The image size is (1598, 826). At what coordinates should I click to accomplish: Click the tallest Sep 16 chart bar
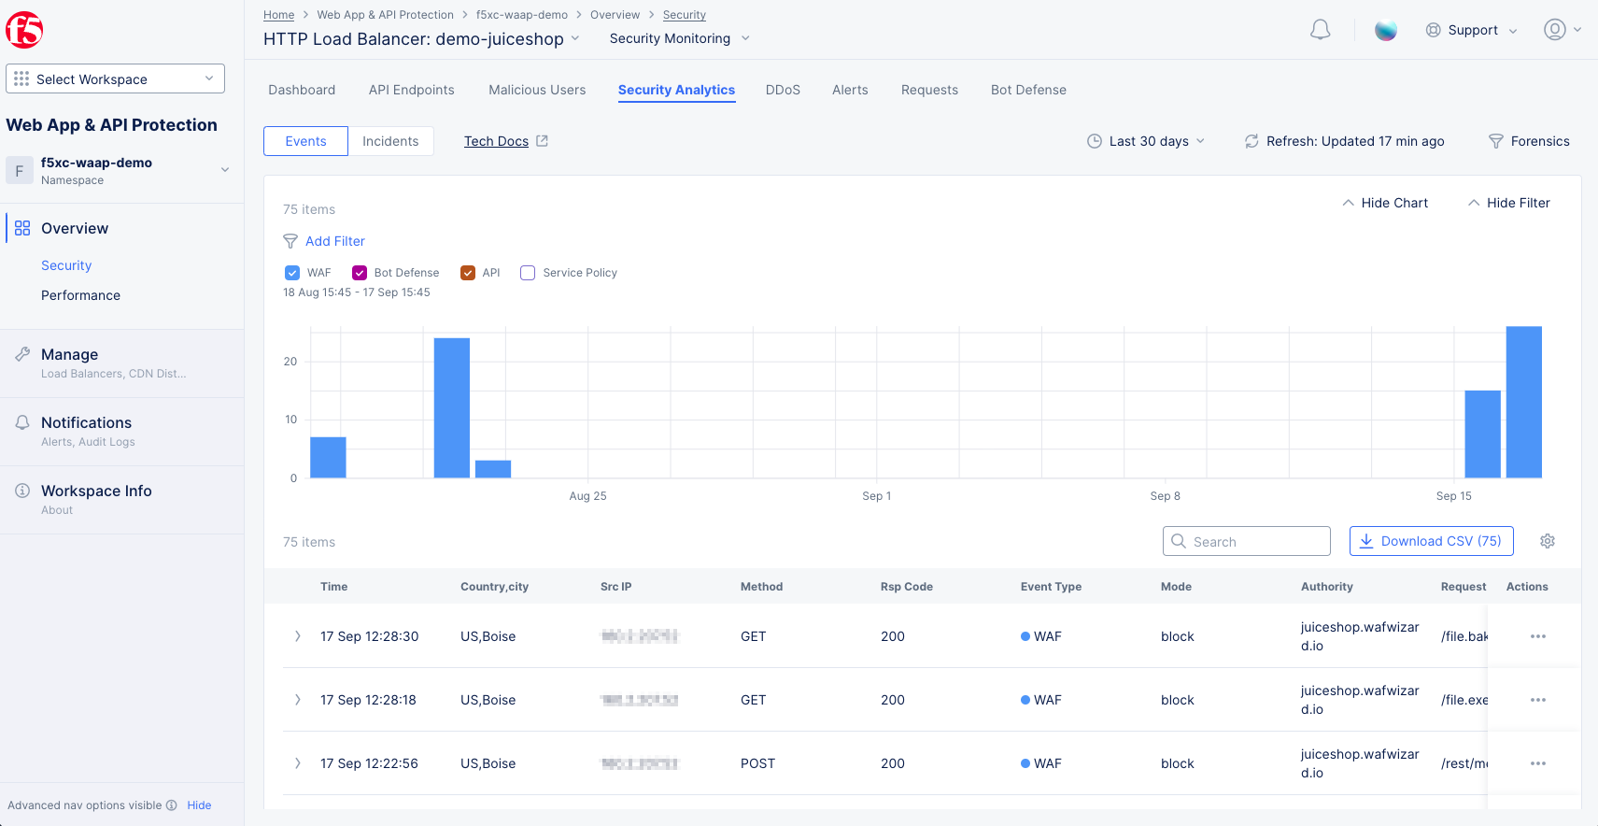point(1523,402)
